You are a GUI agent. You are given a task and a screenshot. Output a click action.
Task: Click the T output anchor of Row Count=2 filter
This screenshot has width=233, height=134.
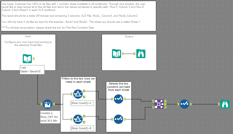pos(84,91)
